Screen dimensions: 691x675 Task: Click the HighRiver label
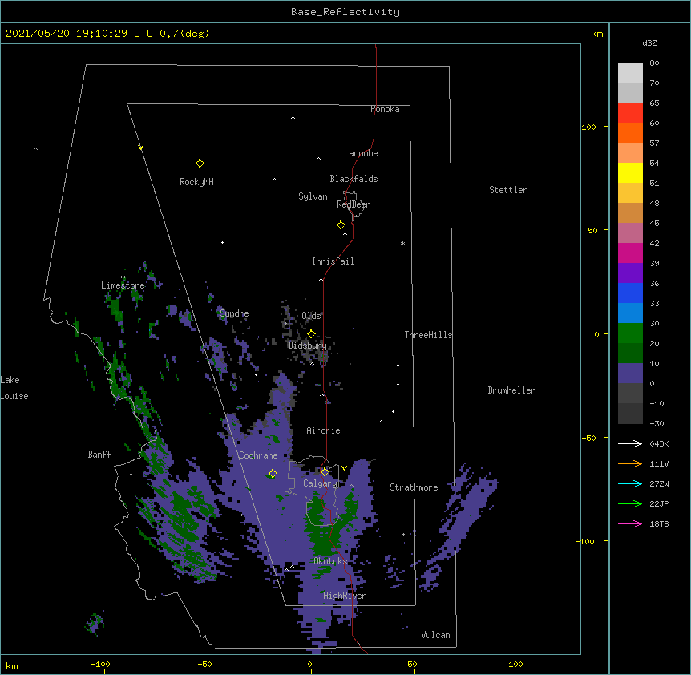pyautogui.click(x=345, y=596)
